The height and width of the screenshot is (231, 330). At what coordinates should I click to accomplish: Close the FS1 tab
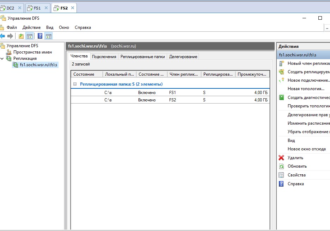[46, 8]
